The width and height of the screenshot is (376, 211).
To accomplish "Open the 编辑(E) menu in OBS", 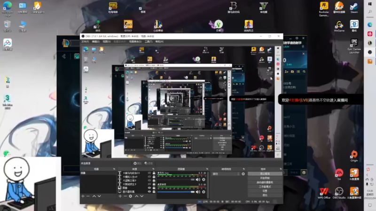I will (96, 42).
